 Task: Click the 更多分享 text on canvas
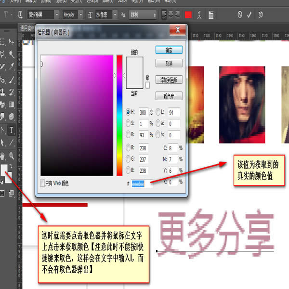click(216, 233)
